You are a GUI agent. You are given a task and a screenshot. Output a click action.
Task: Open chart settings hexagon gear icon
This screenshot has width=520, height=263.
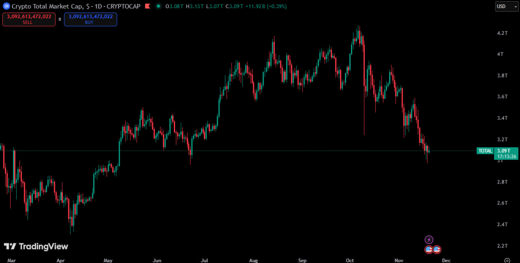click(x=507, y=260)
